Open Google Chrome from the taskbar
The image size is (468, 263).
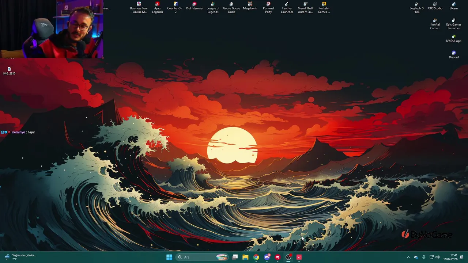click(256, 257)
